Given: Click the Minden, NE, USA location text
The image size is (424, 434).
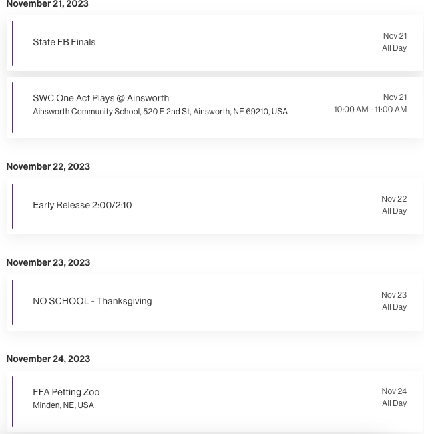Looking at the screenshot, I should click(x=63, y=405).
